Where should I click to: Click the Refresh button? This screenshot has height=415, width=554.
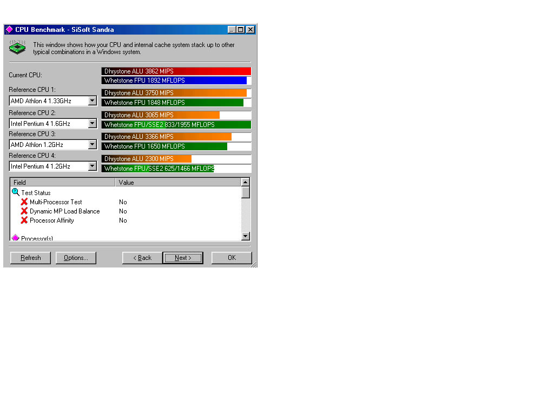pos(30,258)
